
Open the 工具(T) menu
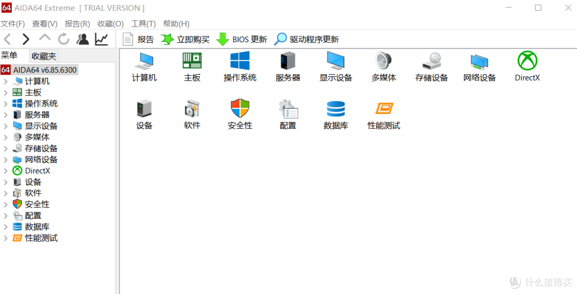pos(144,24)
